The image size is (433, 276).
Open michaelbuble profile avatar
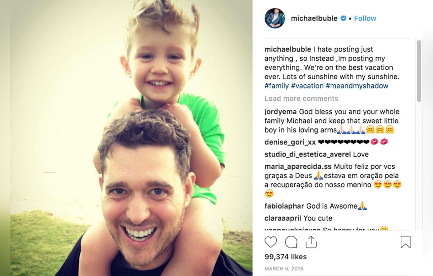(x=275, y=18)
